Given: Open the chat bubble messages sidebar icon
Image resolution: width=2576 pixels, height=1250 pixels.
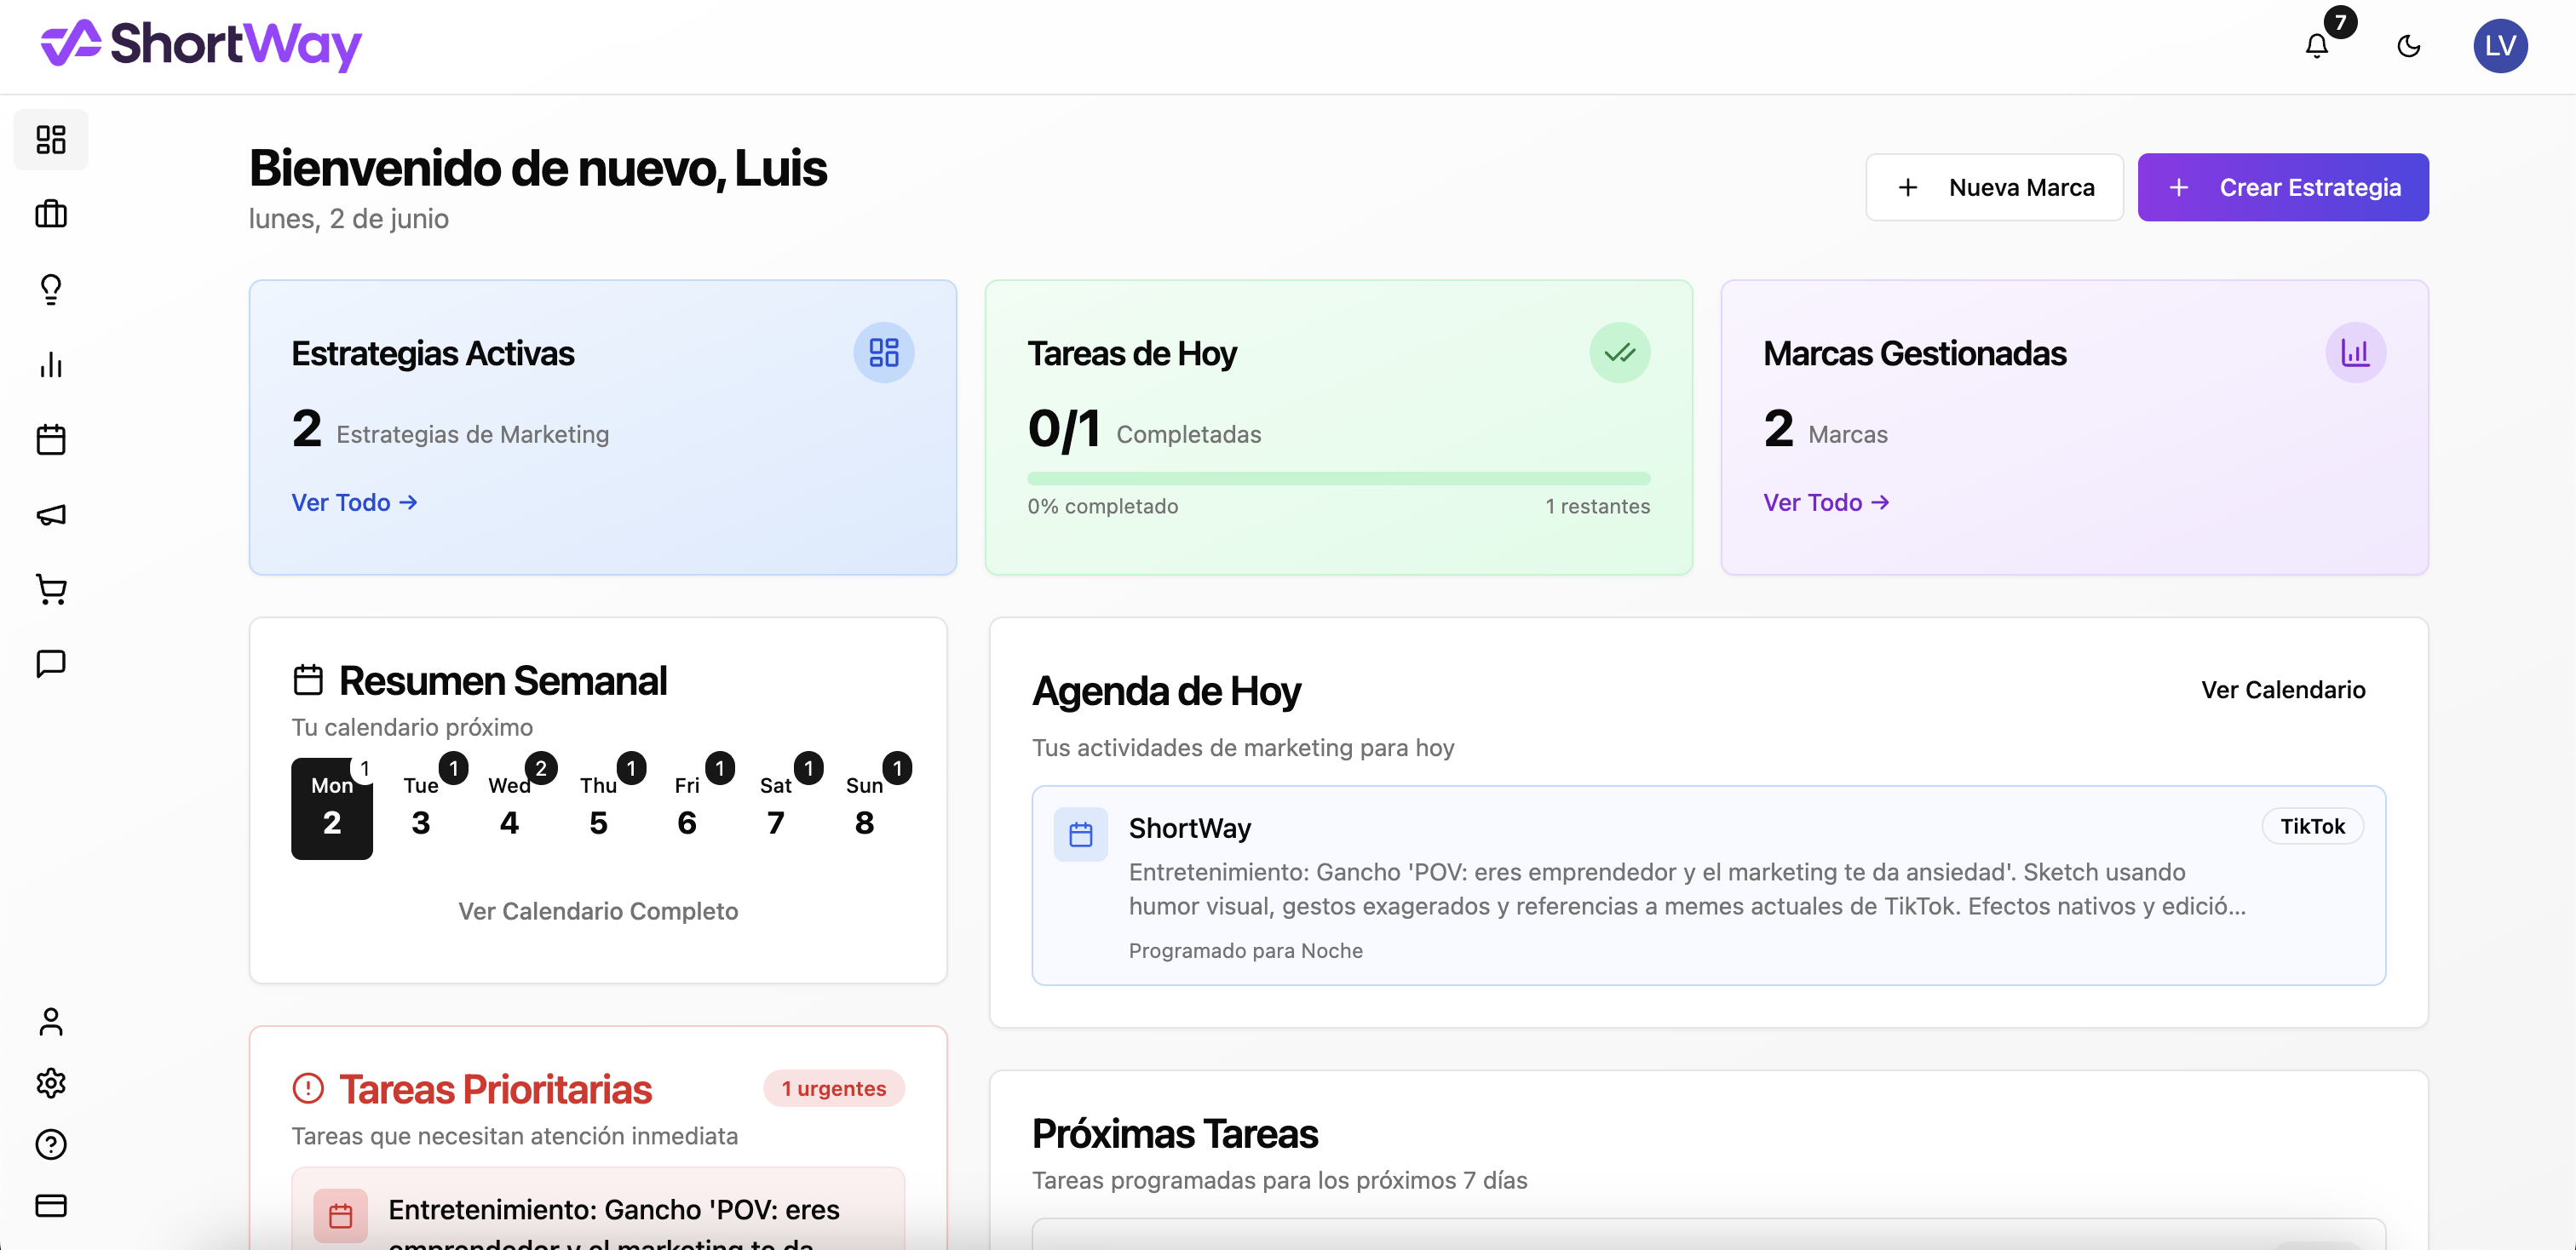Looking at the screenshot, I should tap(51, 663).
